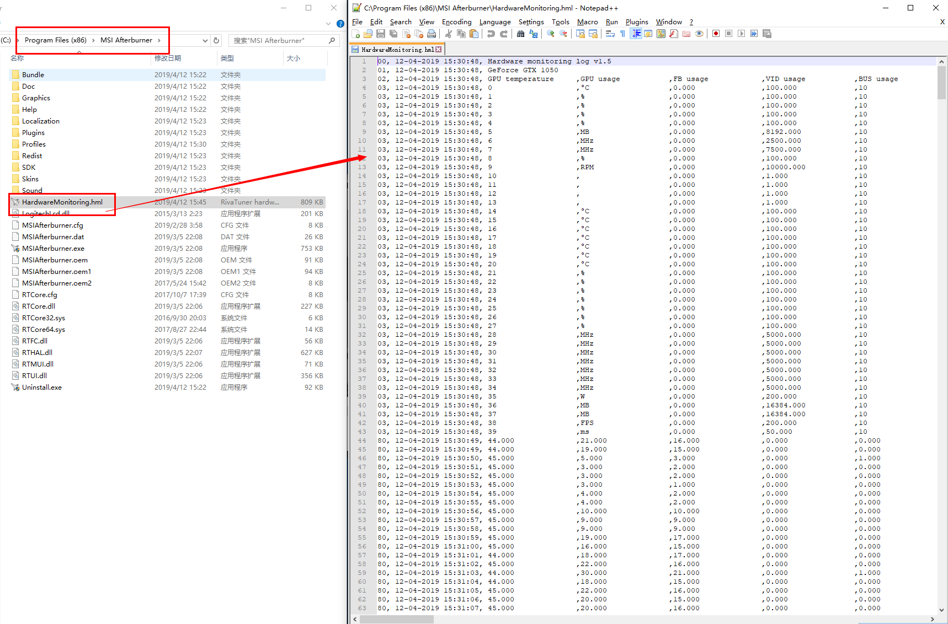Click the Print toolbar icon
Screen dimensions: 948x624
point(432,34)
